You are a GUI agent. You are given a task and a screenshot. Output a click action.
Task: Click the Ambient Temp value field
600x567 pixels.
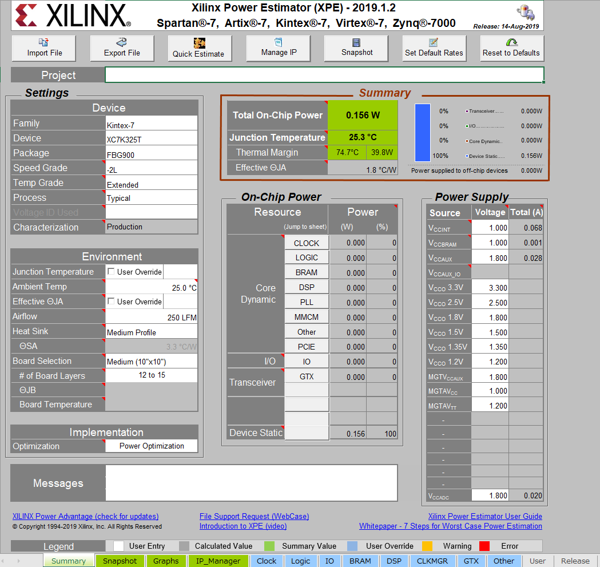click(x=152, y=287)
